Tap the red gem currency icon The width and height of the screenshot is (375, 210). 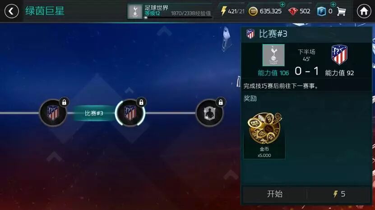coord(293,11)
